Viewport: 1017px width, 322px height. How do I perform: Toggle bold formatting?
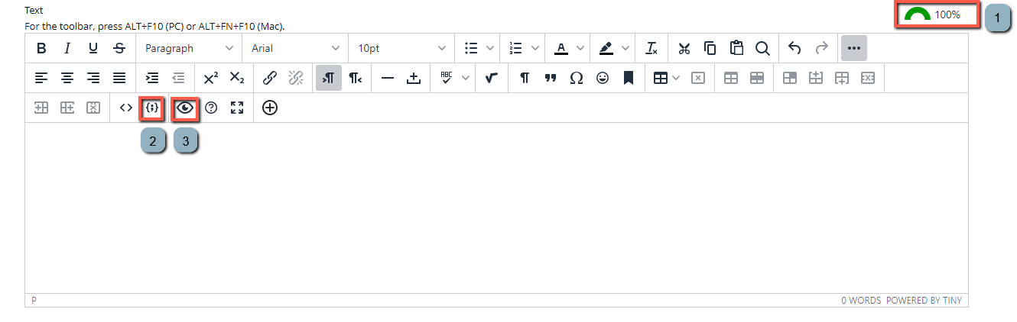coord(41,48)
